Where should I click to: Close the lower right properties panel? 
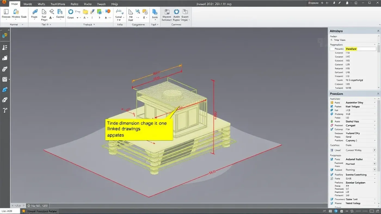(x=378, y=94)
